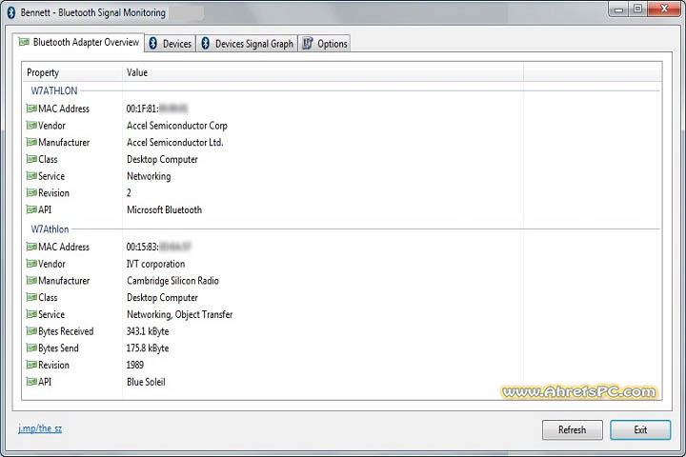Open the j.mp/the_sz link
The width and height of the screenshot is (686, 457).
(40, 428)
